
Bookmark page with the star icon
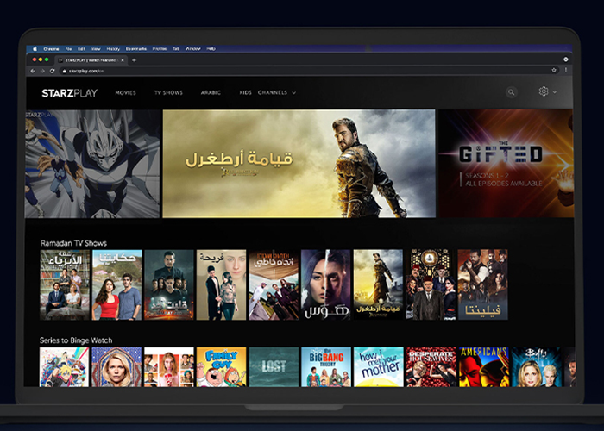[x=554, y=70]
